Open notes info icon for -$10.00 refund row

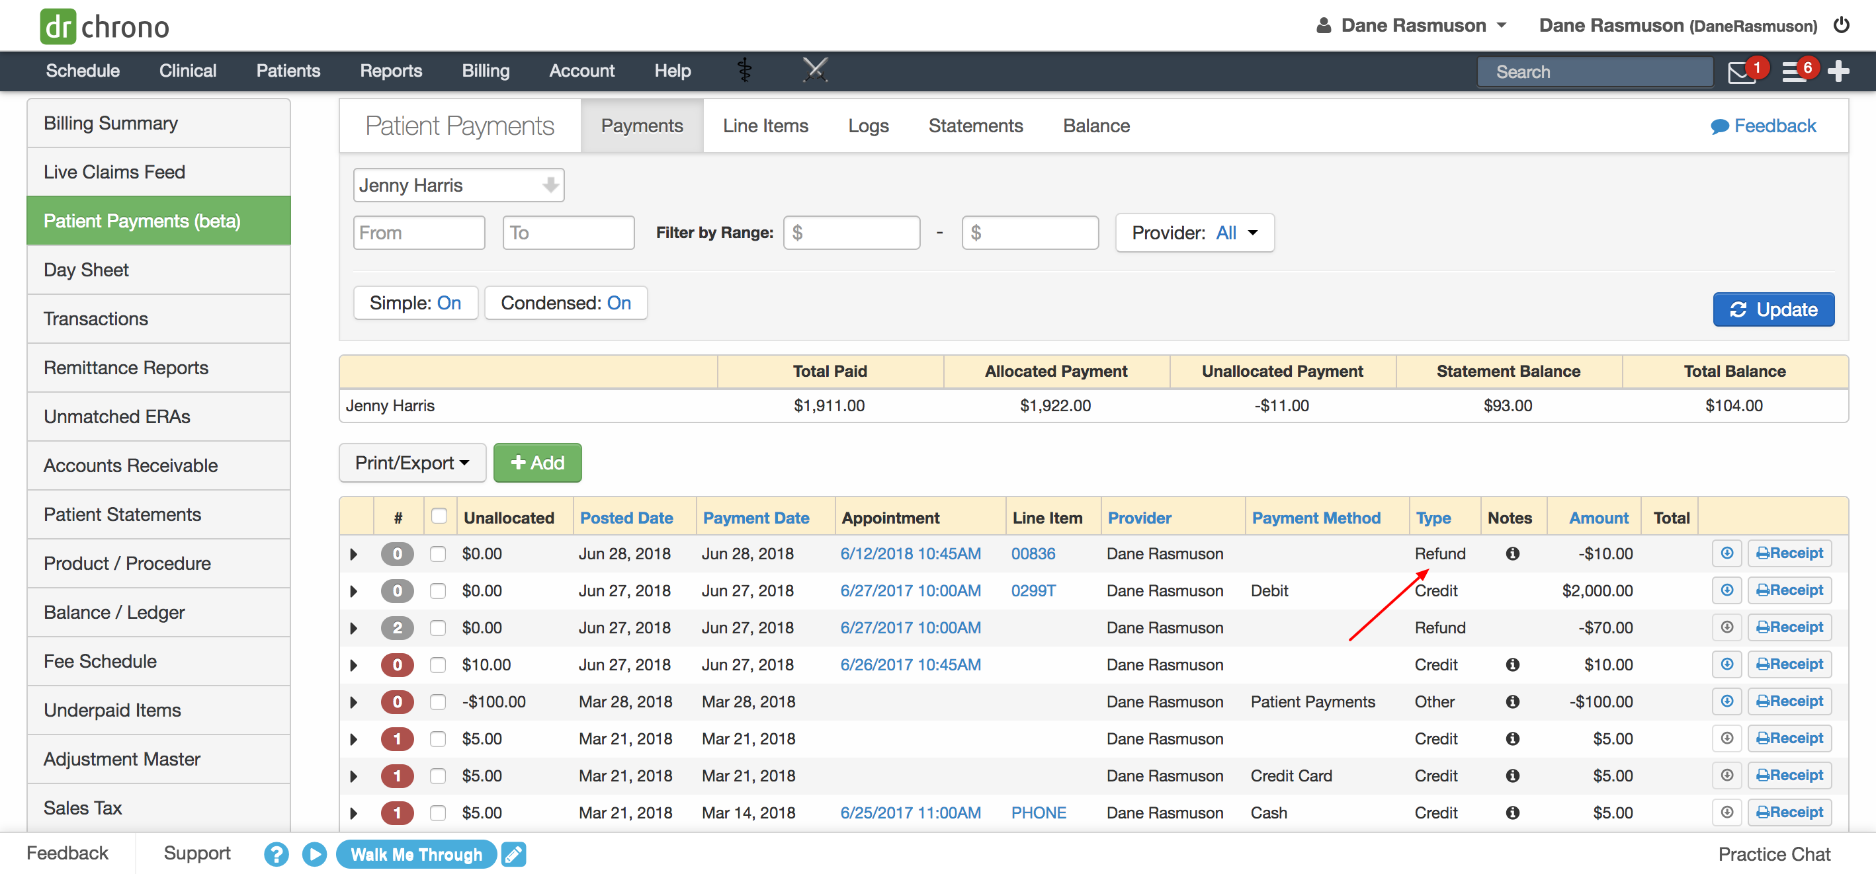click(1513, 554)
